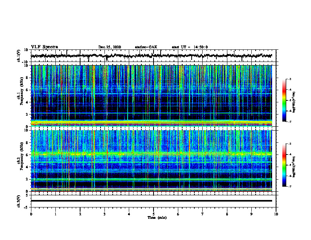Select the ch.2 "Frequency (kHz)" axis label
This screenshot has height=240, width=311.
(22, 156)
